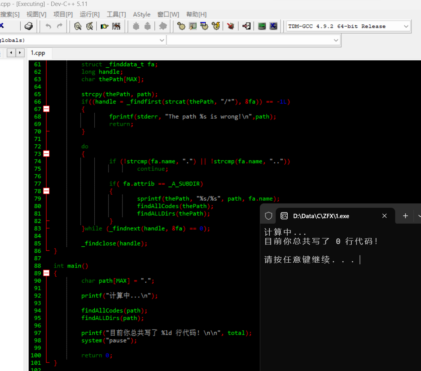Expand the (globals) class dropdown
This screenshot has height=371, width=421.
(x=162, y=40)
